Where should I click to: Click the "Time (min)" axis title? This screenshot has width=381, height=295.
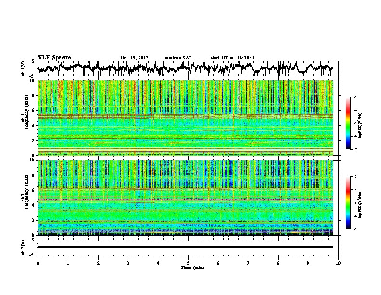[x=192, y=268]
